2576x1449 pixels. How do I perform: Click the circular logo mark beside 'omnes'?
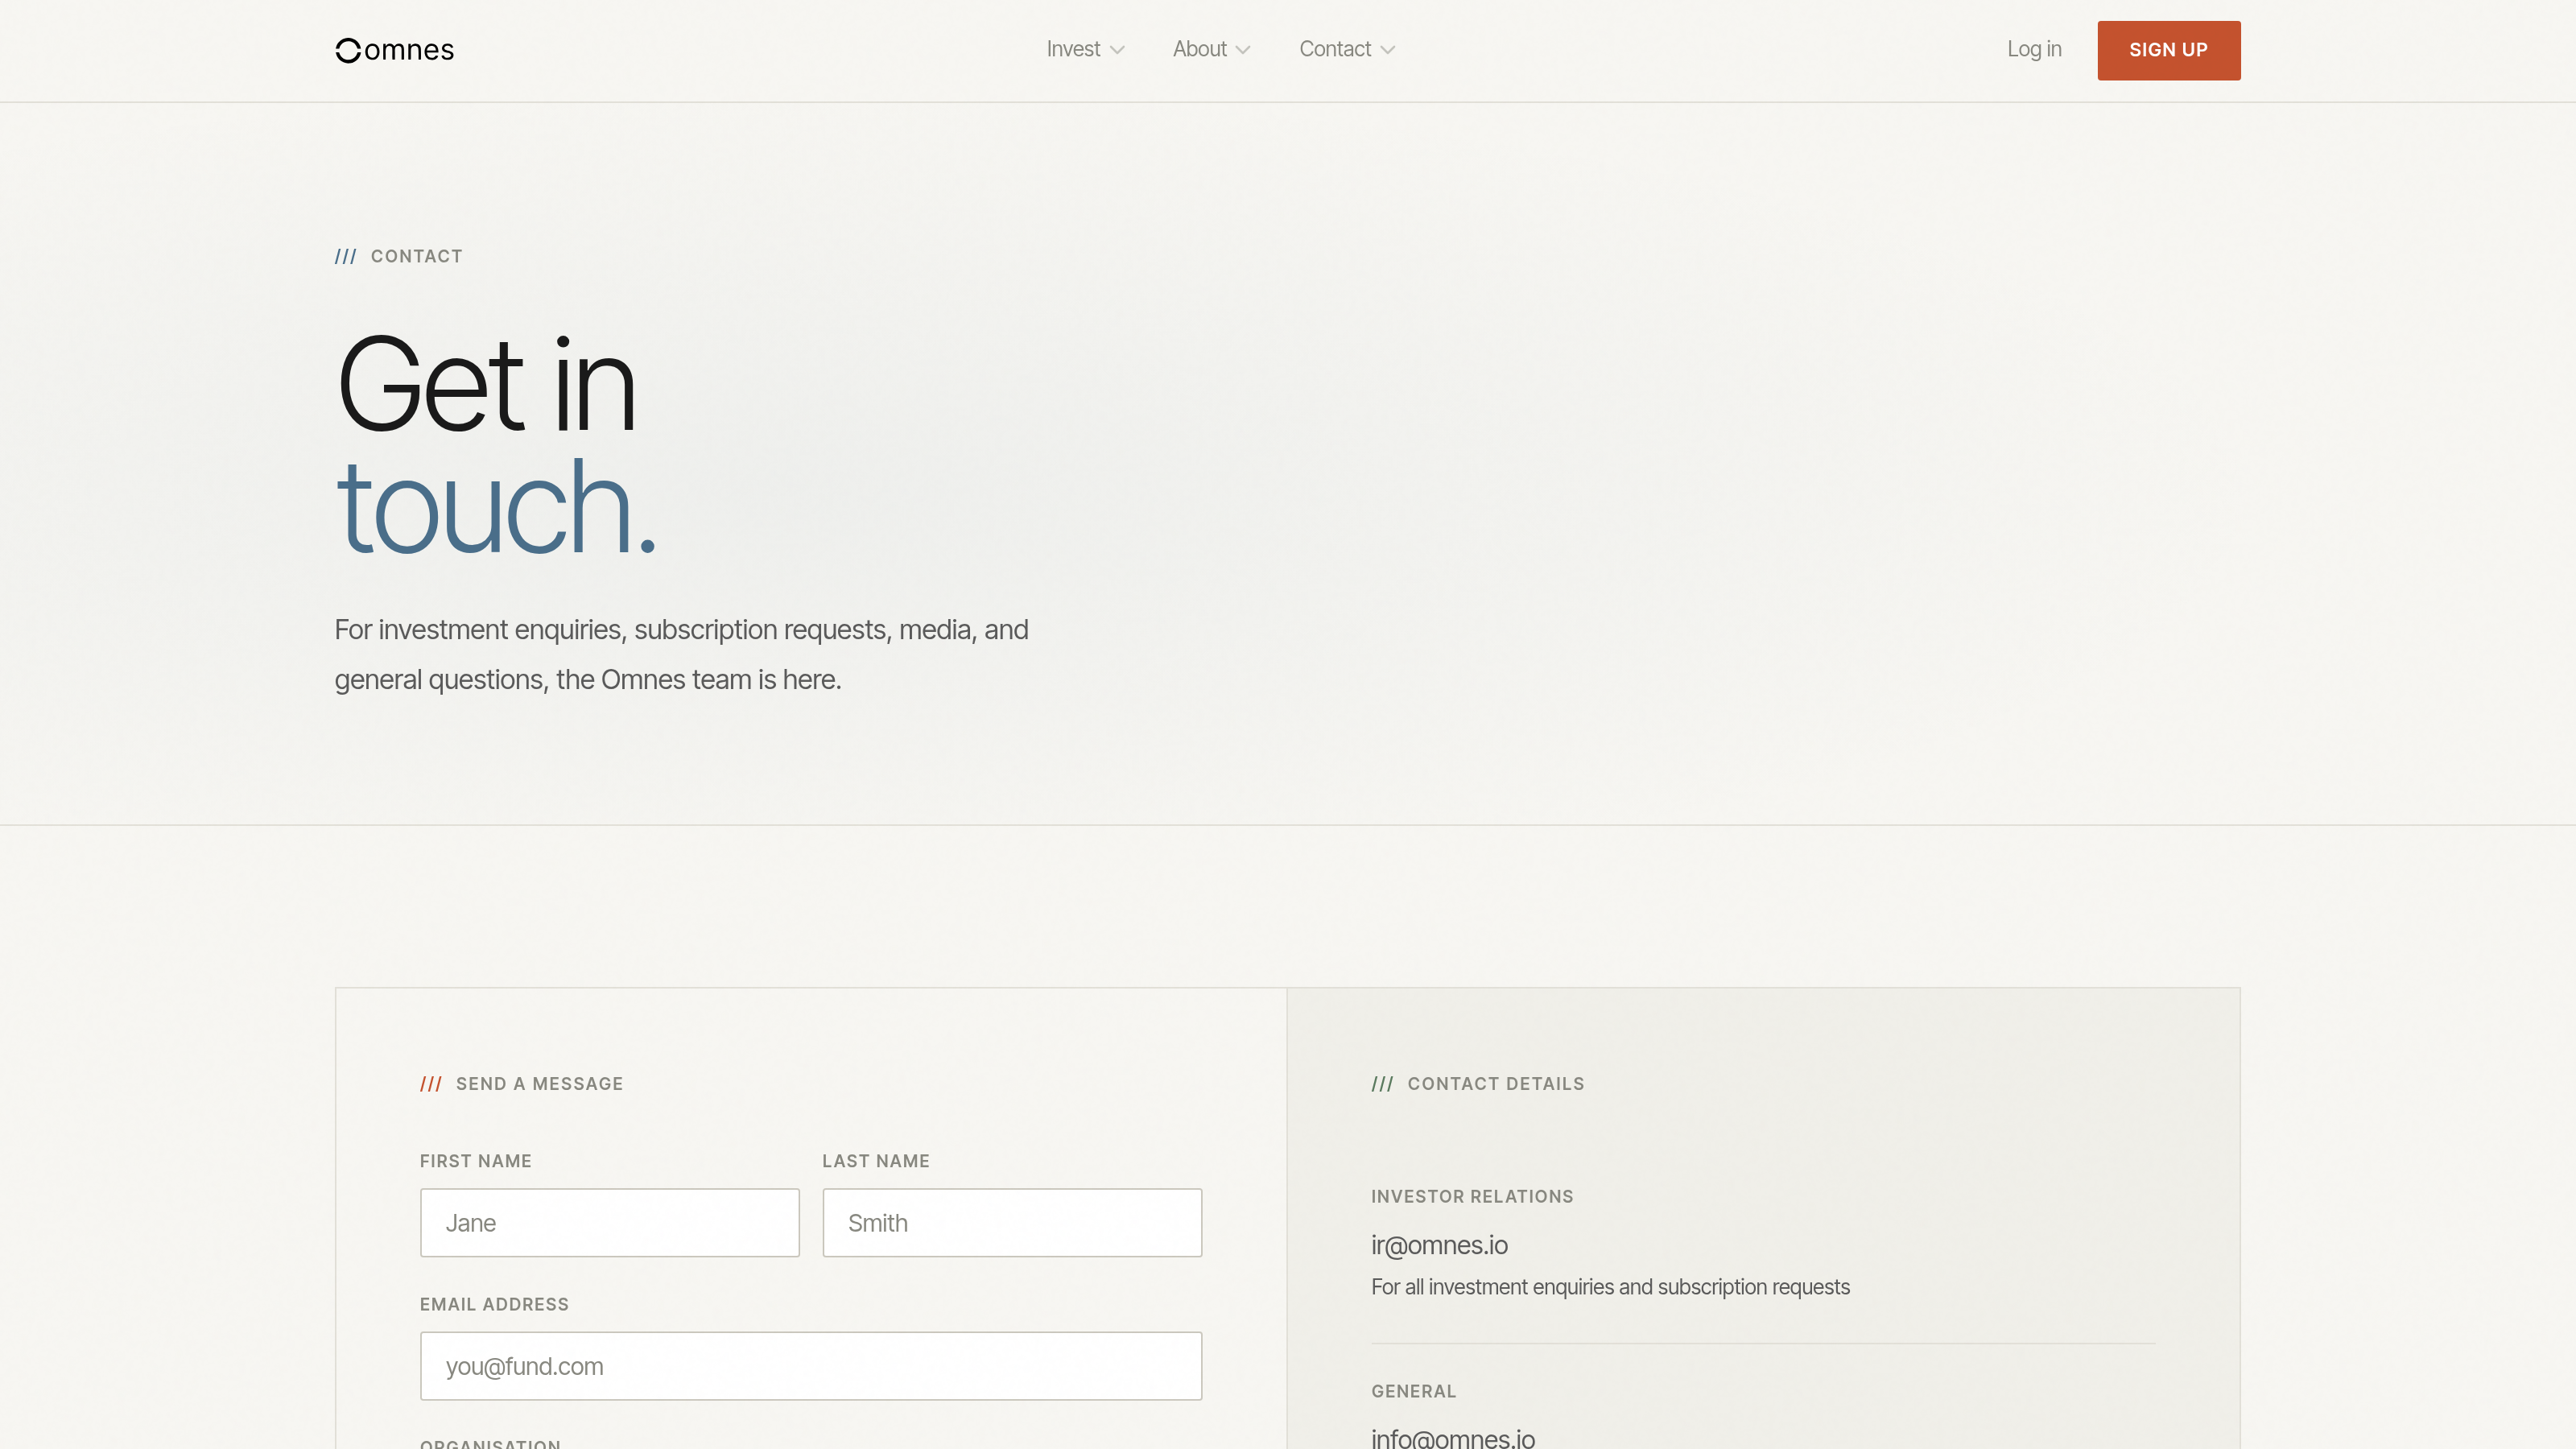(346, 49)
